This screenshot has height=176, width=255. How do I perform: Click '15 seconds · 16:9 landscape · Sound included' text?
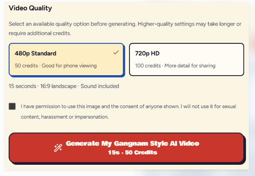(x=64, y=86)
